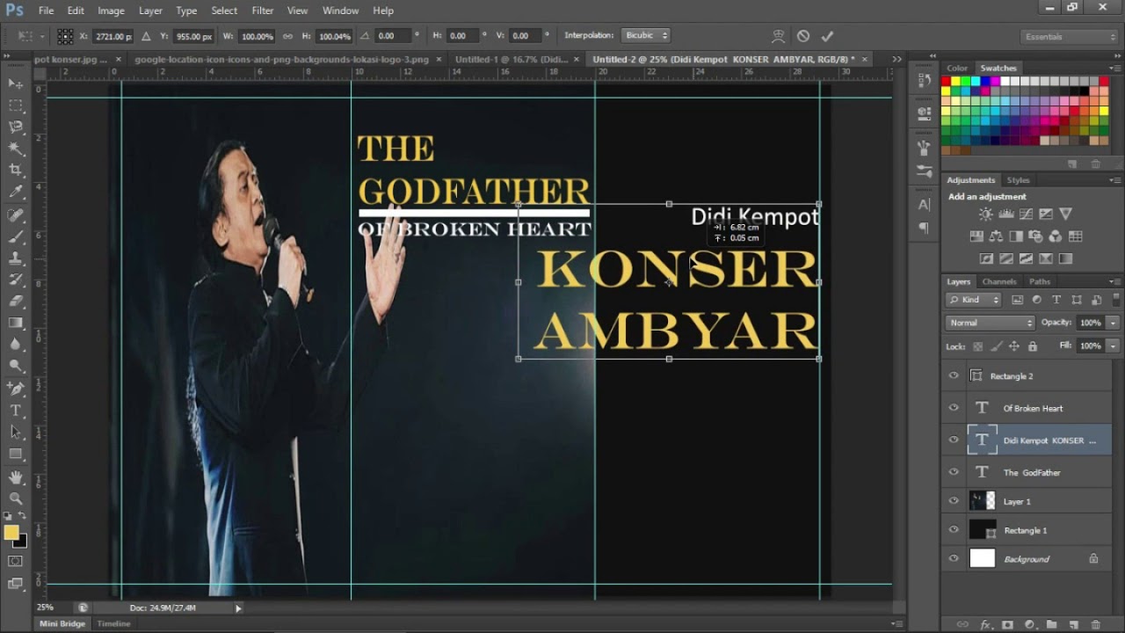The image size is (1125, 633).
Task: Toggle visibility of Layer 1
Action: pos(954,501)
